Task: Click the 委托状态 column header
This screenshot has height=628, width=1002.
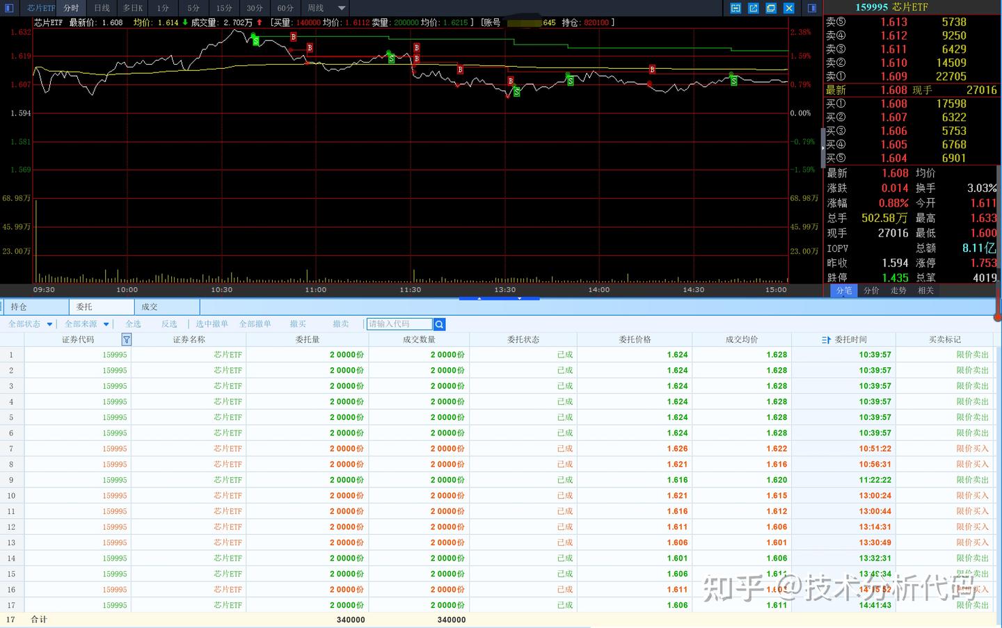Action: pos(523,339)
